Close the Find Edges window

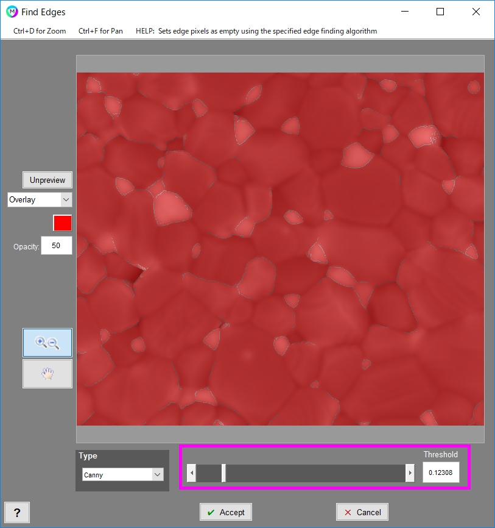point(476,12)
